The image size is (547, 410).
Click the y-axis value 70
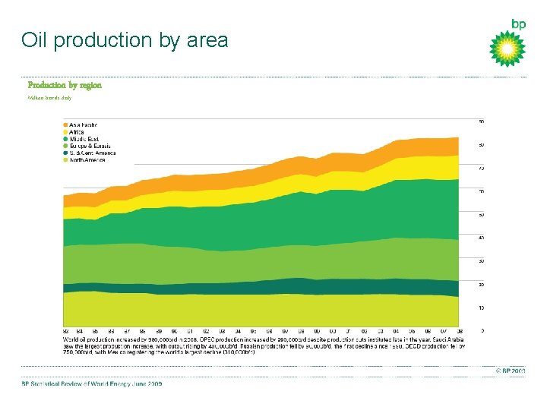point(482,168)
